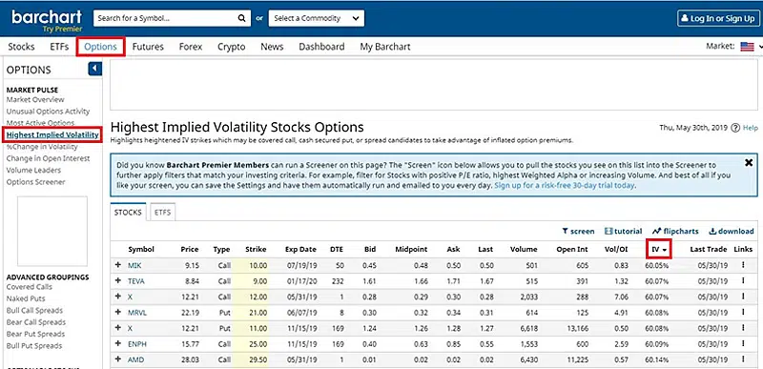763x369 pixels.
Task: Open links menu for MIK row
Action: (x=743, y=265)
